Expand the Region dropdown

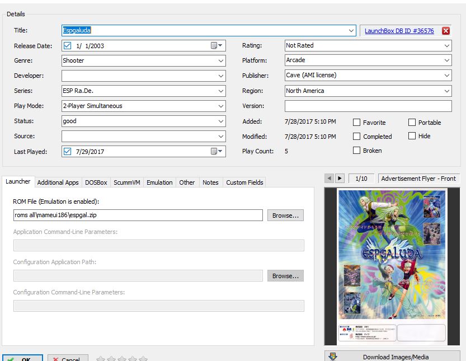coord(446,91)
